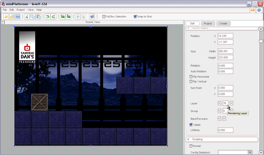
Task: Increase Layer with right arrow
Action: click(x=232, y=103)
